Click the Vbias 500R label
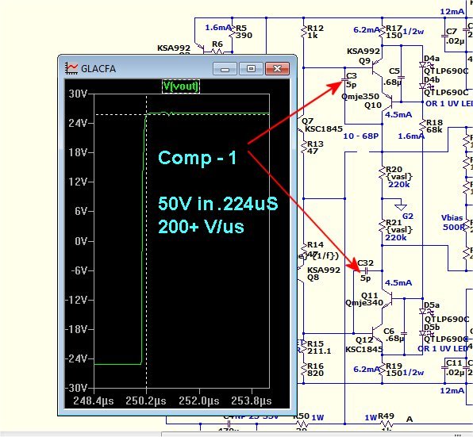 [452, 222]
